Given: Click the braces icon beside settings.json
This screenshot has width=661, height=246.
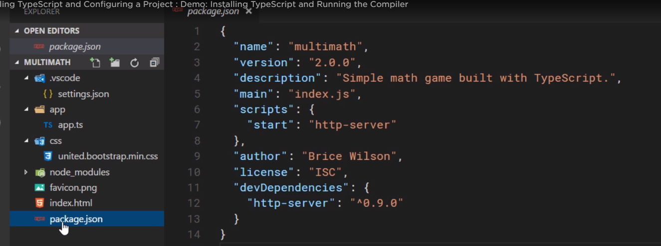Looking at the screenshot, I should [48, 94].
